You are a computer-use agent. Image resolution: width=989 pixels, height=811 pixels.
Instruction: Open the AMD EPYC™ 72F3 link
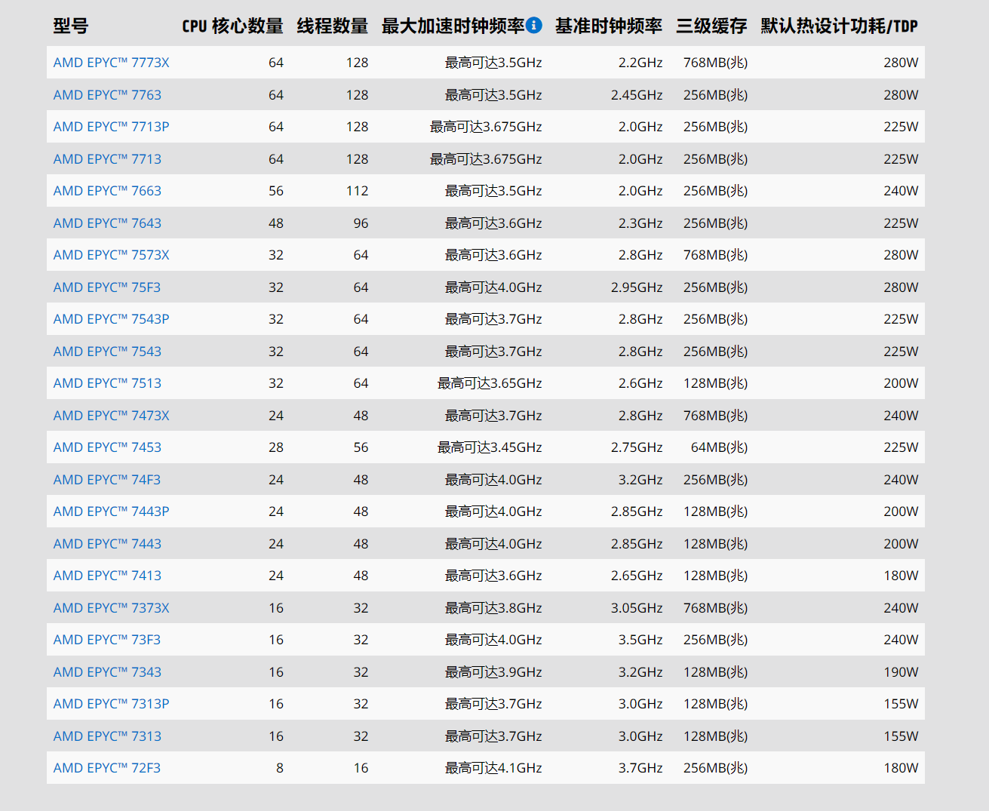point(107,768)
